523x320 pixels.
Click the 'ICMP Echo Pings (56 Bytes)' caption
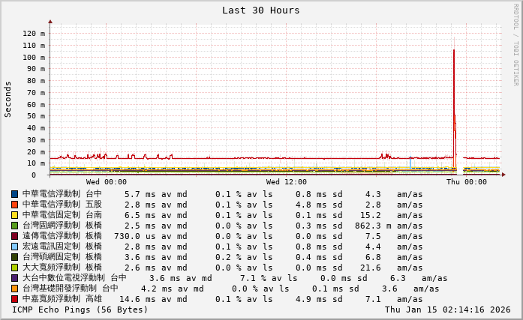[80, 310]
